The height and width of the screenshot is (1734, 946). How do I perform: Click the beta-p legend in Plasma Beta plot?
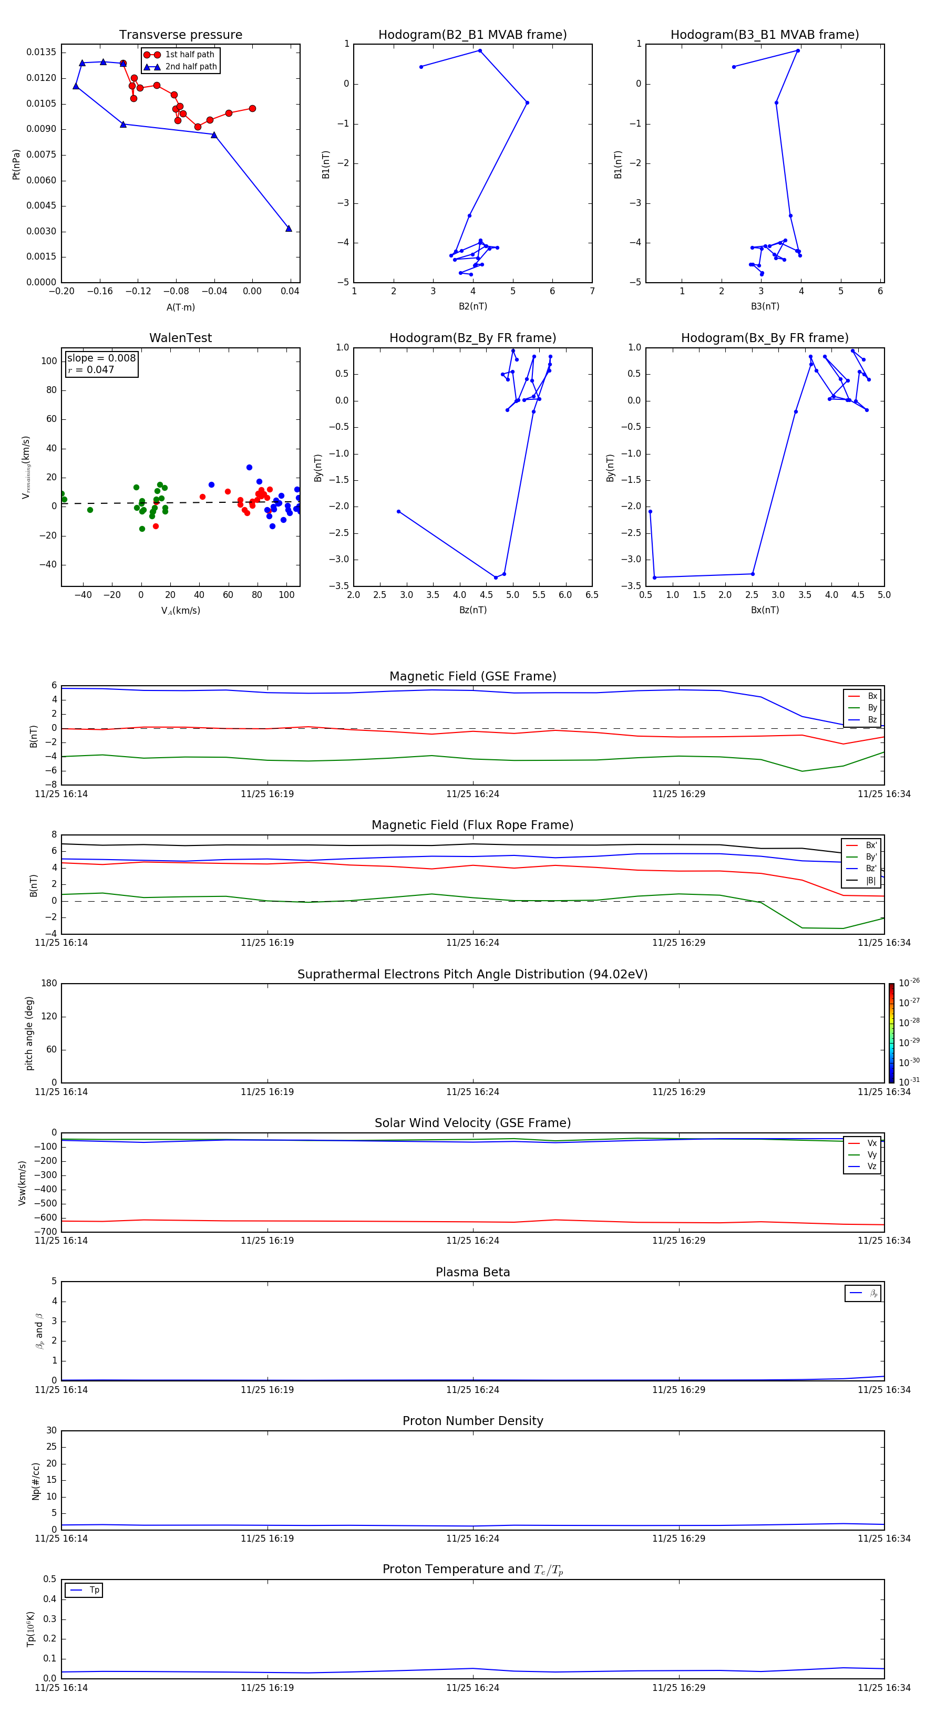(863, 1293)
